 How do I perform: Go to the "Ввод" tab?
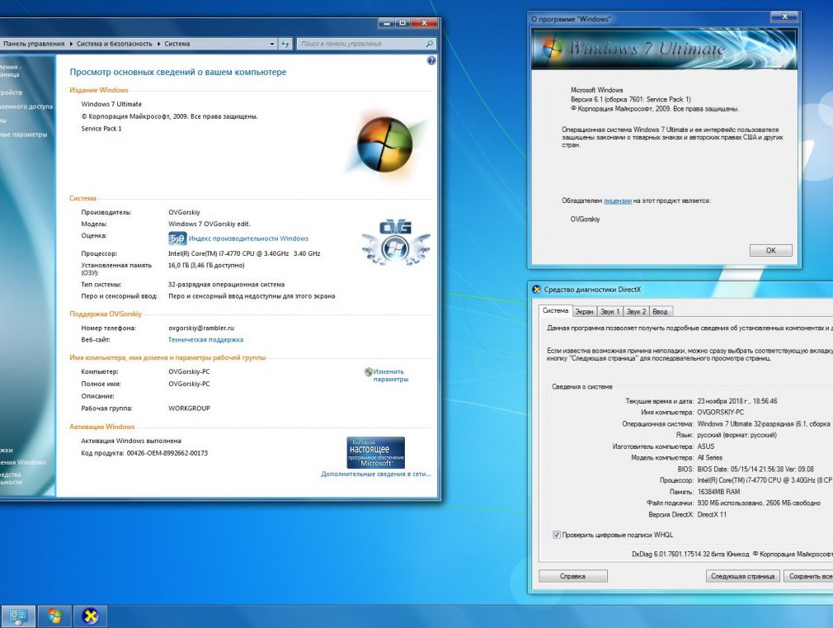pos(660,312)
